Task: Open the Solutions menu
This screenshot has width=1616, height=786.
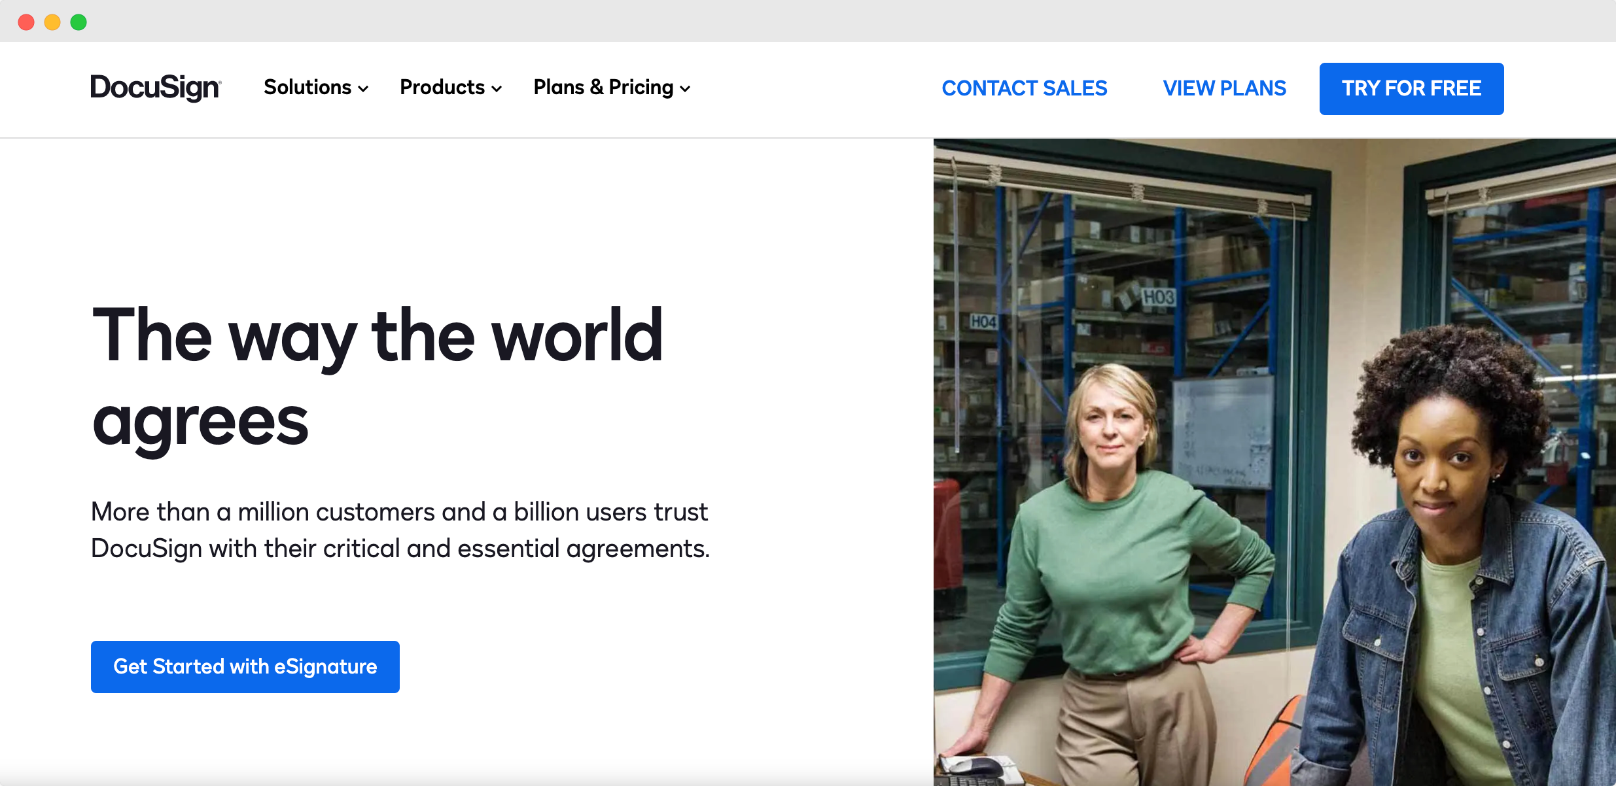Action: click(x=316, y=88)
